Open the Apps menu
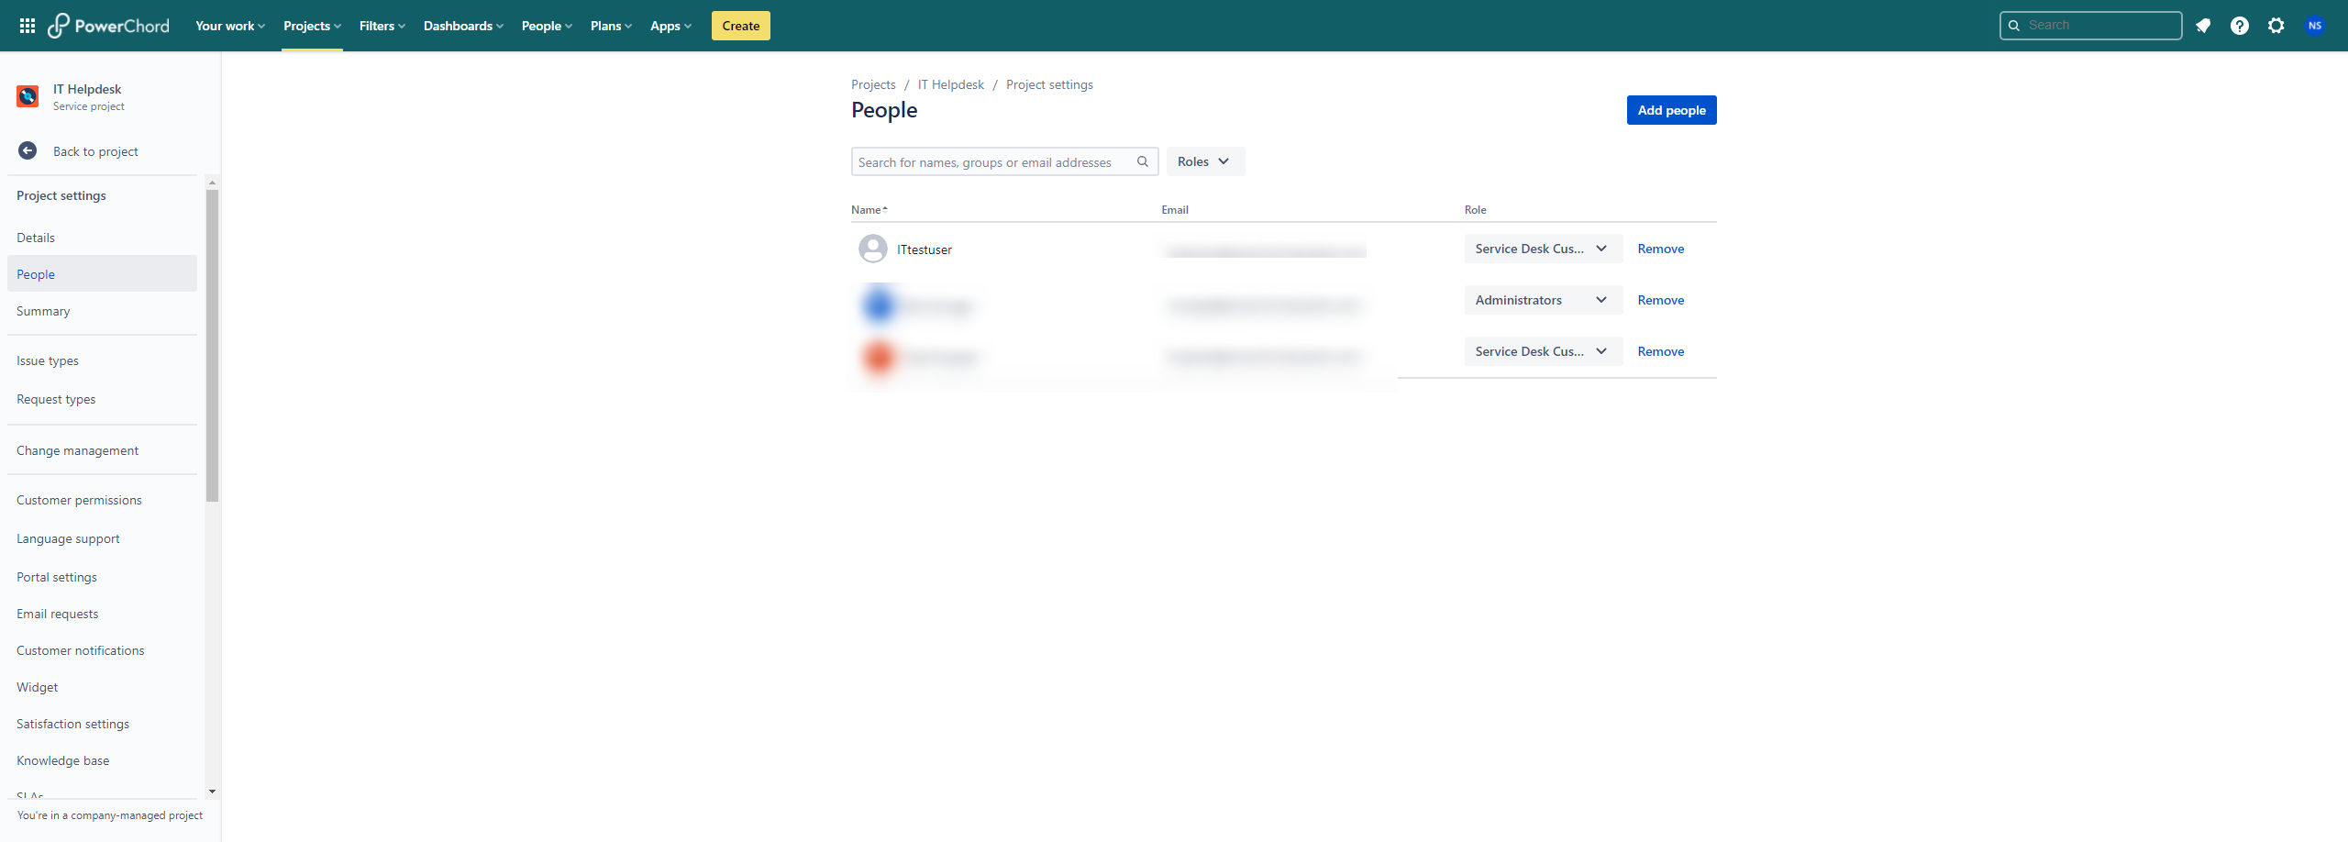The image size is (2348, 842). tap(670, 26)
